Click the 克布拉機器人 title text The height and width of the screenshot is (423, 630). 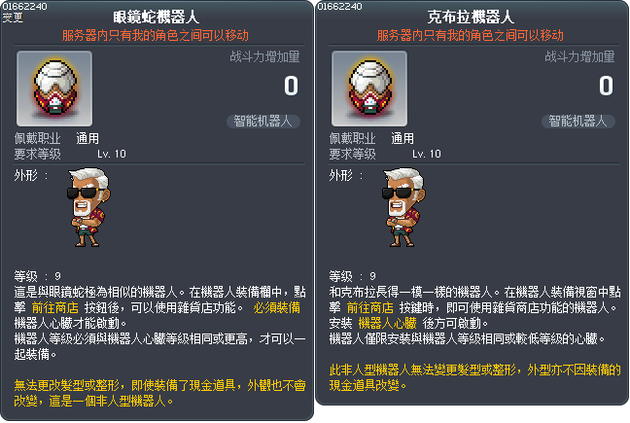[x=471, y=18]
